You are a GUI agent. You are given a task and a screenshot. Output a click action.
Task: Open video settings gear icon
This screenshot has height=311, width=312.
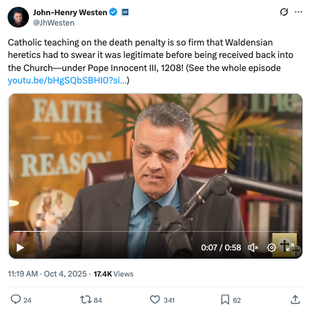point(271,248)
